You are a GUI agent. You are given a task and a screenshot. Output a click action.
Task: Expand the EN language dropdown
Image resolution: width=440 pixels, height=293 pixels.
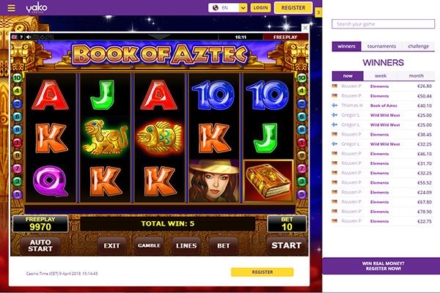click(x=243, y=8)
